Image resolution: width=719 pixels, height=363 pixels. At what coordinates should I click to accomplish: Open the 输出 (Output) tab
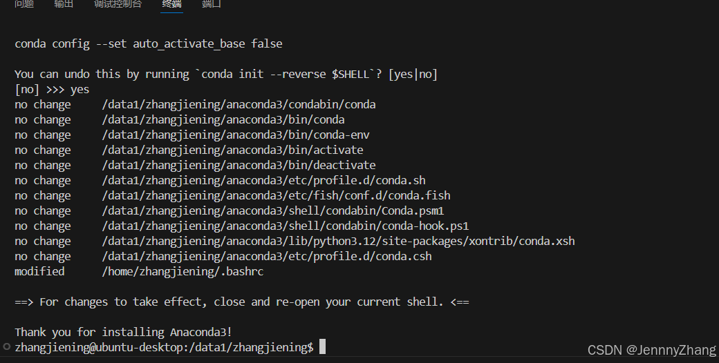(64, 4)
